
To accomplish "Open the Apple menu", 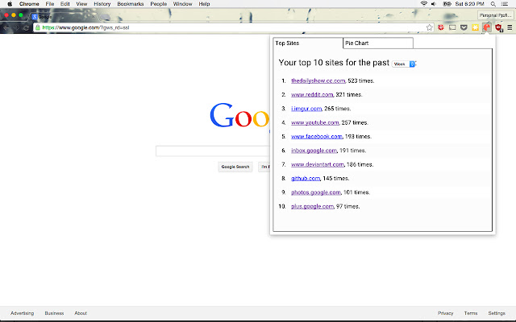I will (10, 4).
